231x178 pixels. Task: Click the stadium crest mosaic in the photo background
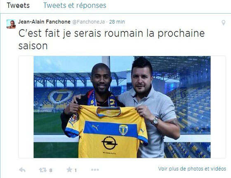61,96
